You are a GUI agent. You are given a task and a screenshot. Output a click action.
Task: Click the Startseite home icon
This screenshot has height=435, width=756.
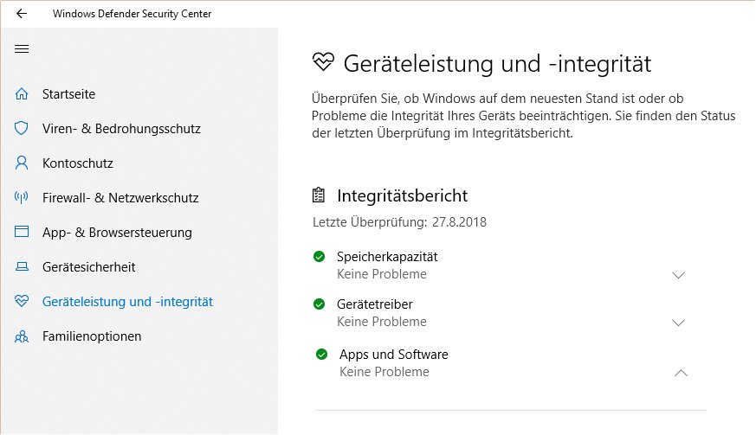tap(22, 94)
